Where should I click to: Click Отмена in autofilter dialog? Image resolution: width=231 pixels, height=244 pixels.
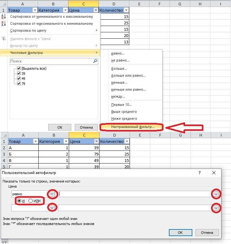click(207, 233)
